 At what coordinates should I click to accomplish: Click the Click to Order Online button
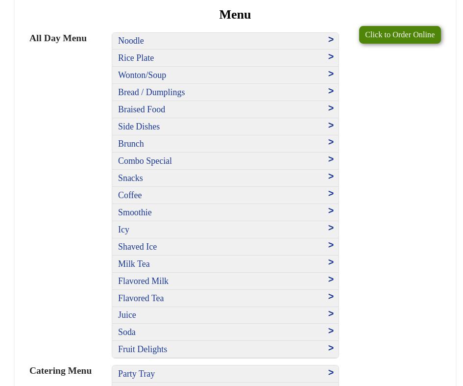point(399,35)
